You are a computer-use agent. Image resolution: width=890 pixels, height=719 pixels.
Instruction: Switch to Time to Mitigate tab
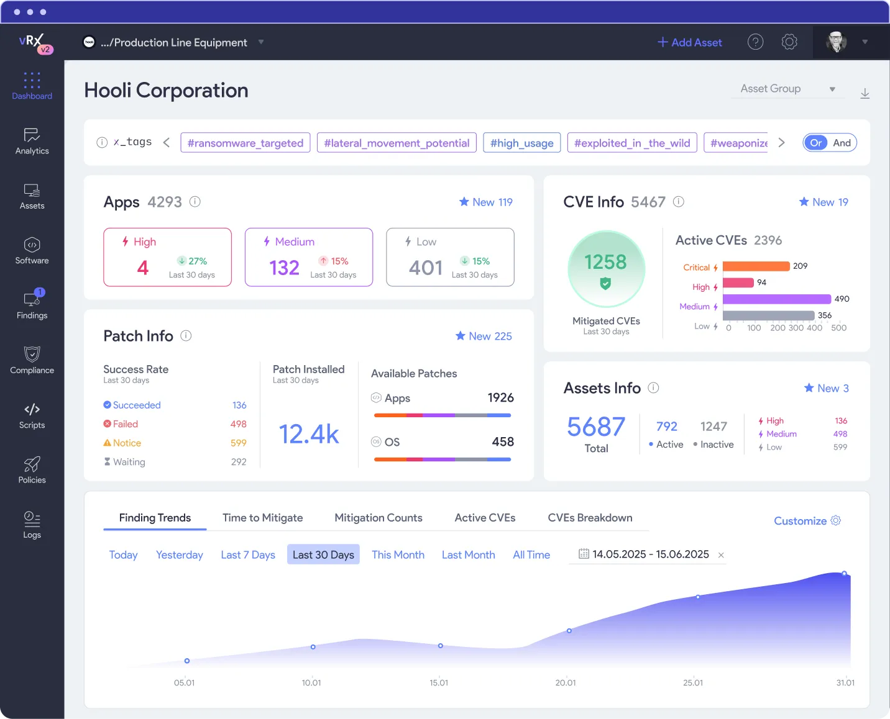(x=263, y=518)
